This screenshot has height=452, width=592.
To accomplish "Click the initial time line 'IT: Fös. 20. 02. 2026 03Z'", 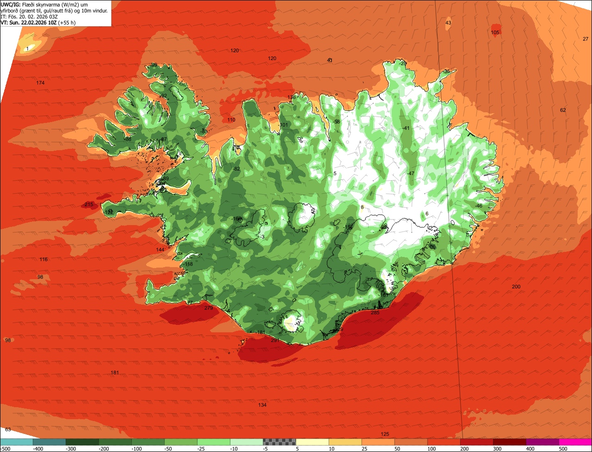I will (x=29, y=16).
